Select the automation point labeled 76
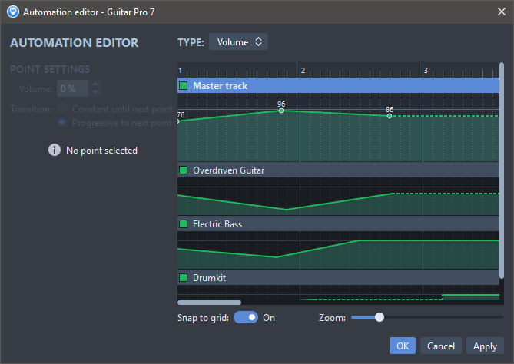 (178, 121)
